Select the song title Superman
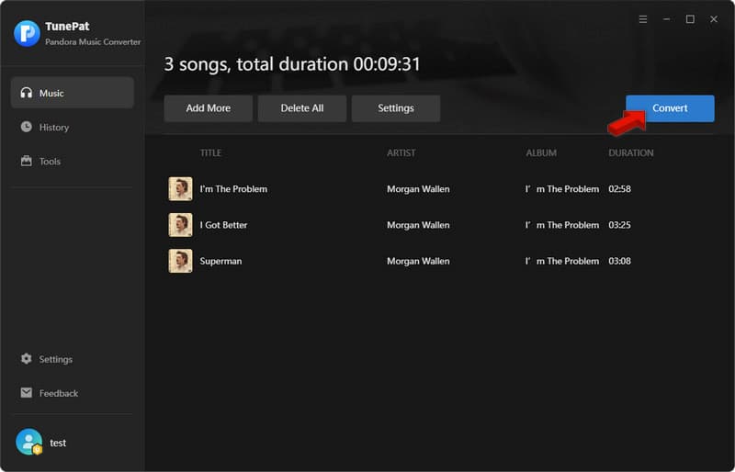This screenshot has width=735, height=472. (x=220, y=261)
